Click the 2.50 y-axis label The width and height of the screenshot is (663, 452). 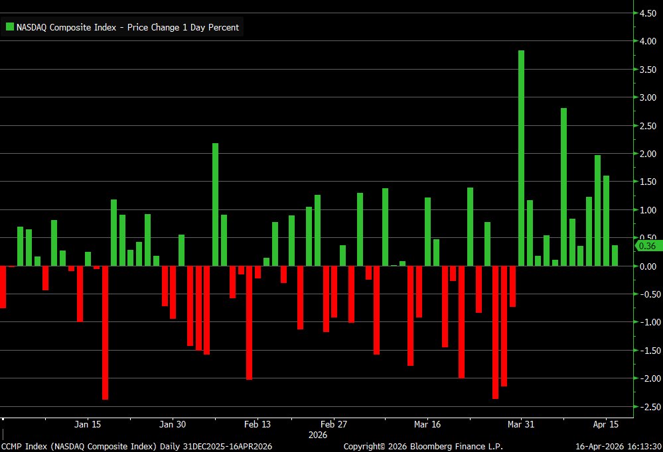(648, 125)
